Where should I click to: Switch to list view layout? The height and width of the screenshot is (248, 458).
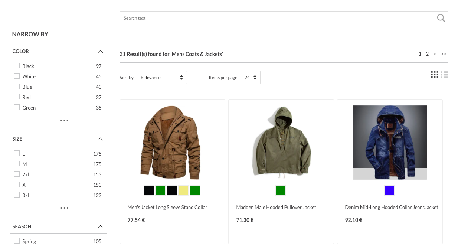pyautogui.click(x=444, y=75)
